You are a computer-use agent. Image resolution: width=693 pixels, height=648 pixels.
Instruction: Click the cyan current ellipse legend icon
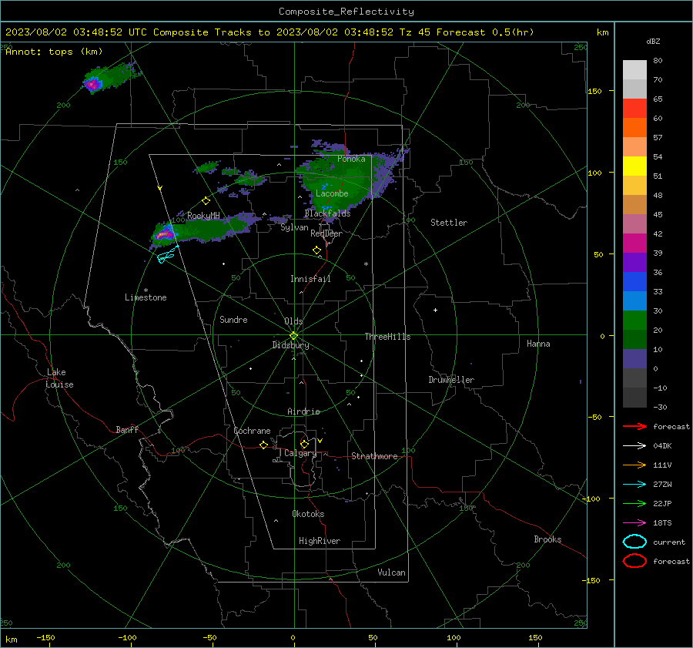[x=634, y=542]
